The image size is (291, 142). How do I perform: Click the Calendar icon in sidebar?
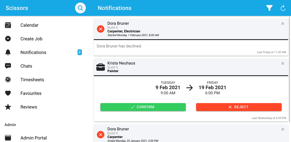pos(8,25)
